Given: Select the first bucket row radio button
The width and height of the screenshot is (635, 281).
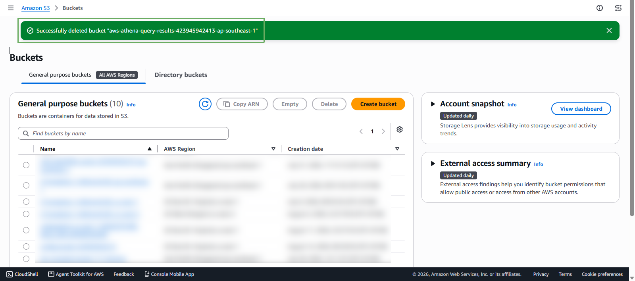Looking at the screenshot, I should [x=26, y=165].
